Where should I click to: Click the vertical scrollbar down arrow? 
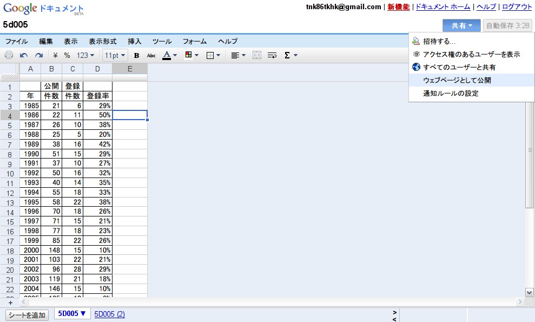pyautogui.click(x=529, y=292)
